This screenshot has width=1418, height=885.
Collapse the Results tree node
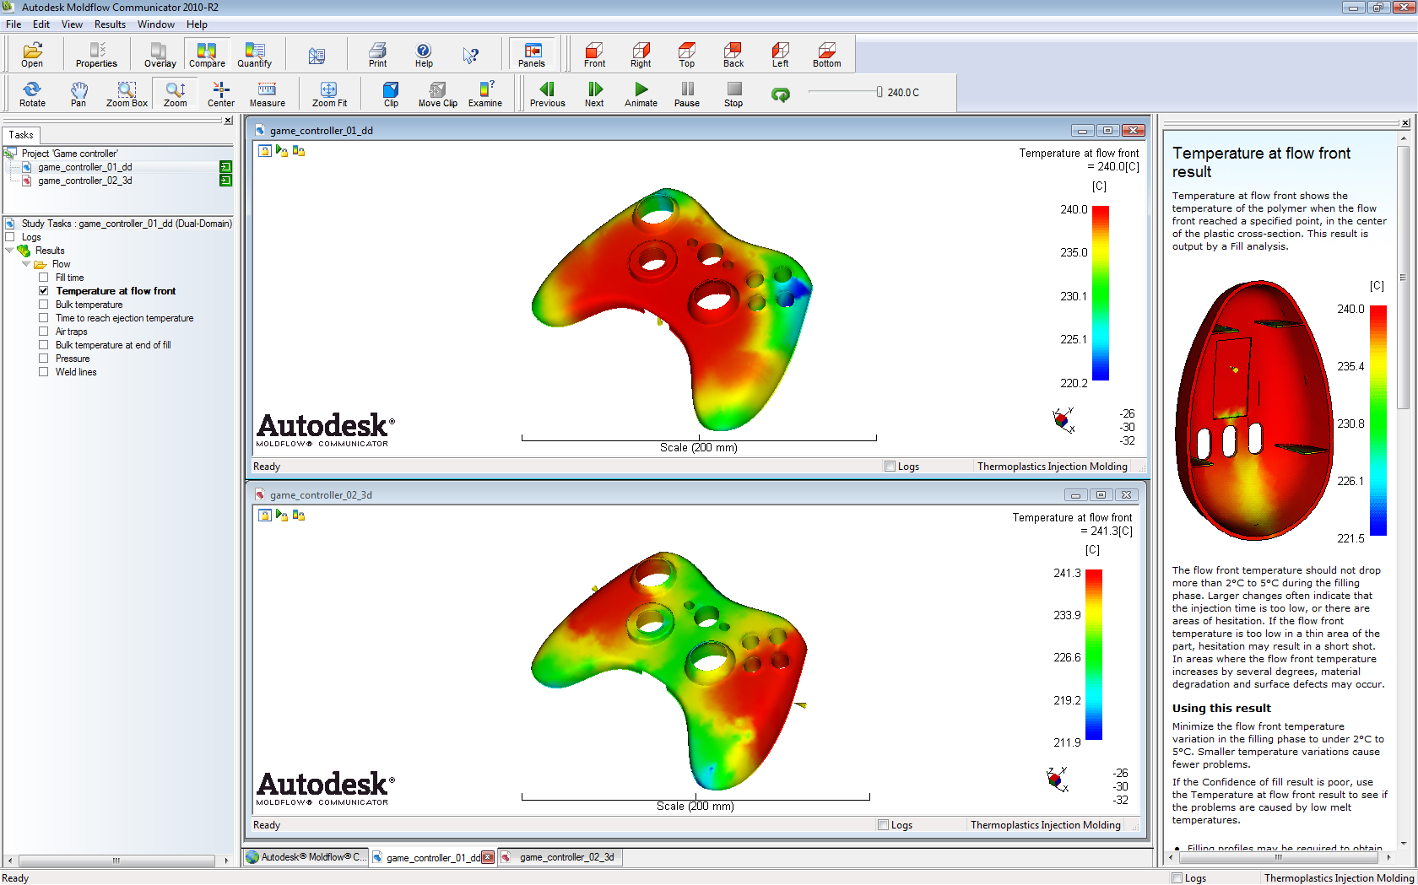10,251
